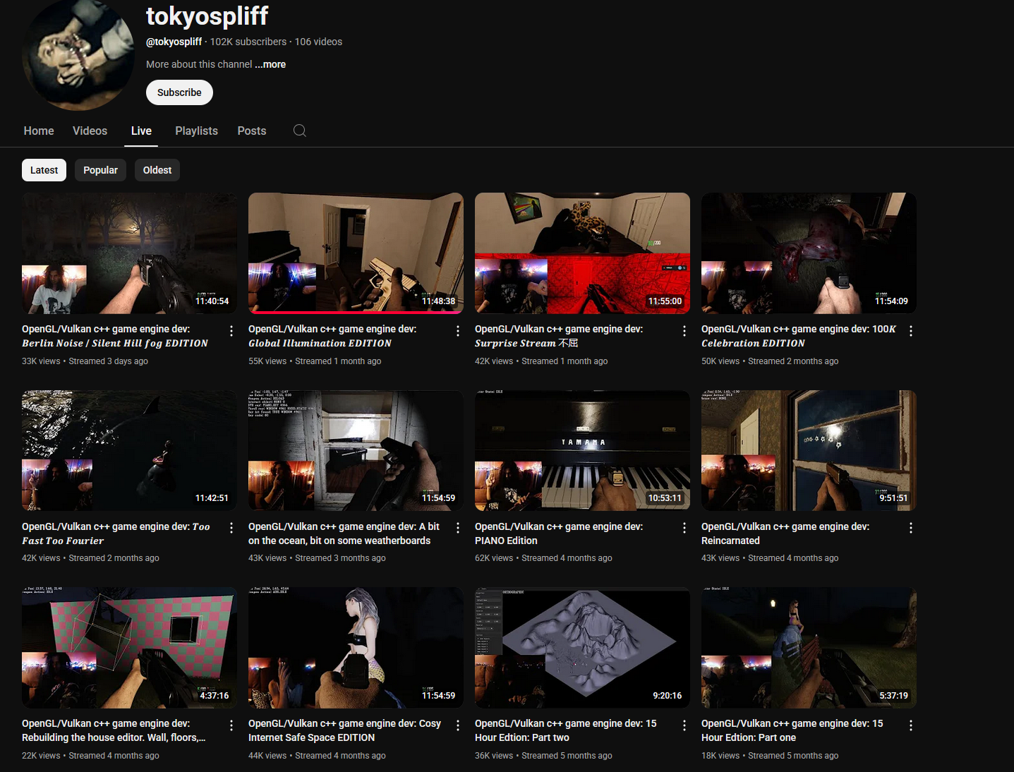Image resolution: width=1014 pixels, height=772 pixels.
Task: Switch to the Videos tab
Action: pos(90,131)
